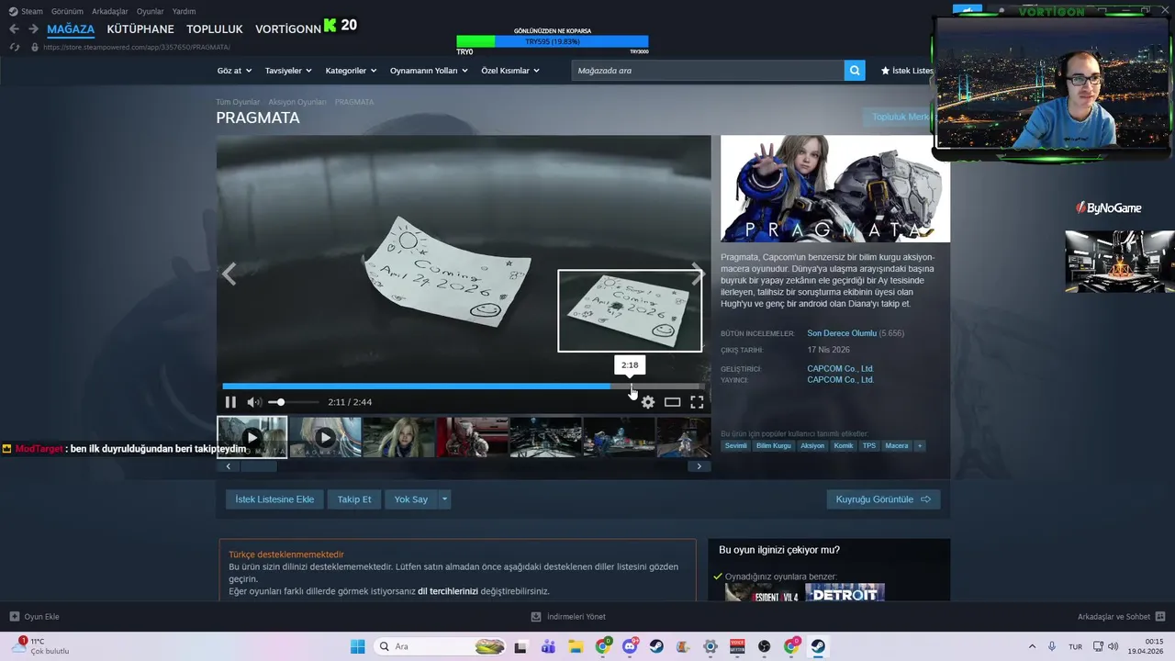
Task: Click Oyun Ekle plus icon
Action: (x=15, y=617)
